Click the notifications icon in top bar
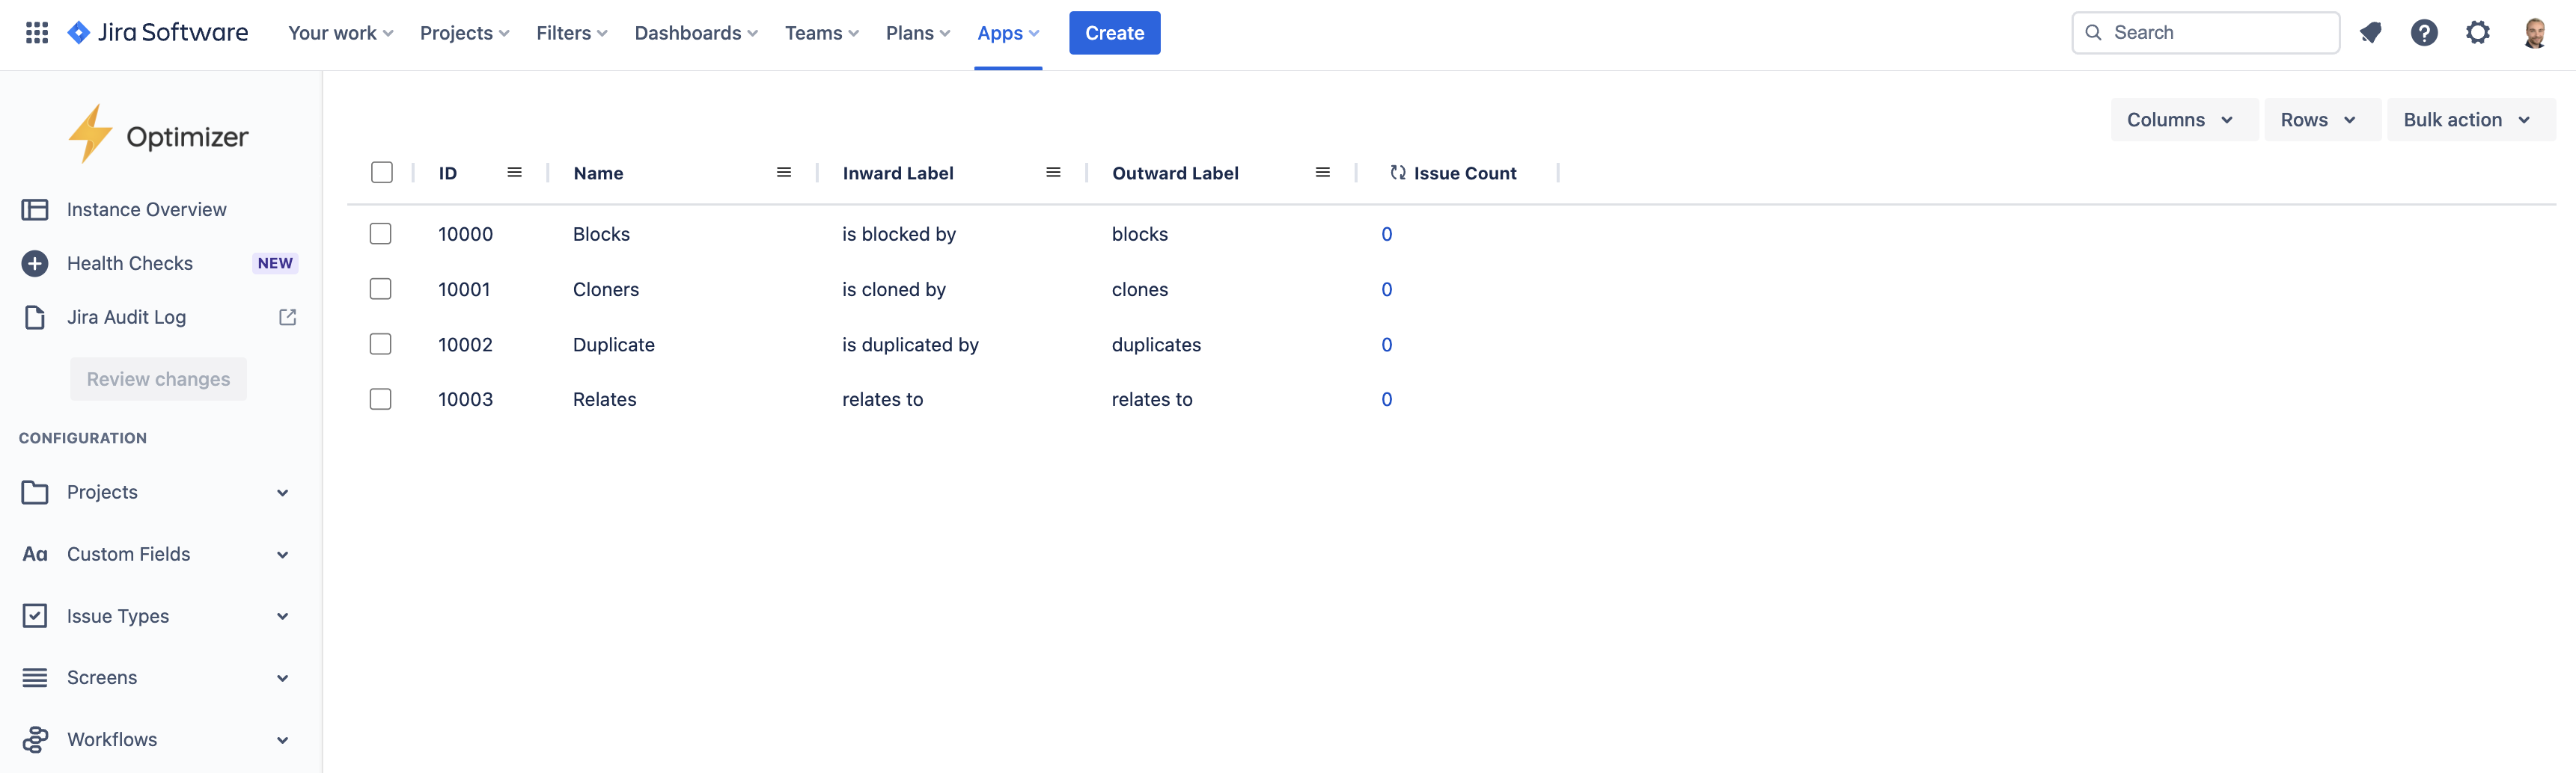2576x773 pixels. click(x=2370, y=33)
